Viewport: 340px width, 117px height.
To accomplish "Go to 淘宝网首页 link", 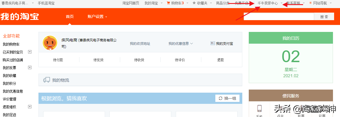I will 131,3.
